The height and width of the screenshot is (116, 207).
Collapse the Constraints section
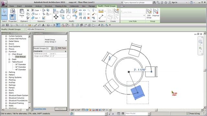click(x=66, y=51)
